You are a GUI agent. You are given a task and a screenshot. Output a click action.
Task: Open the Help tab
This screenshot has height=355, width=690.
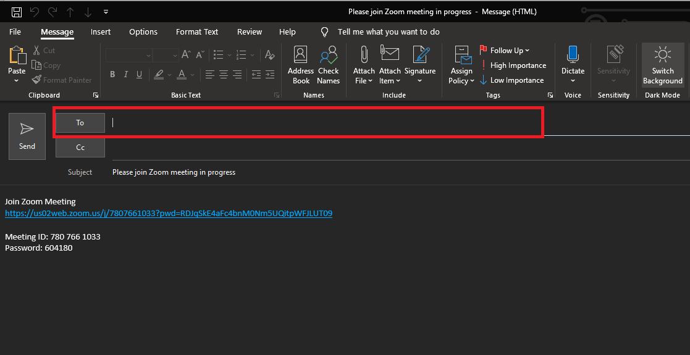click(287, 31)
